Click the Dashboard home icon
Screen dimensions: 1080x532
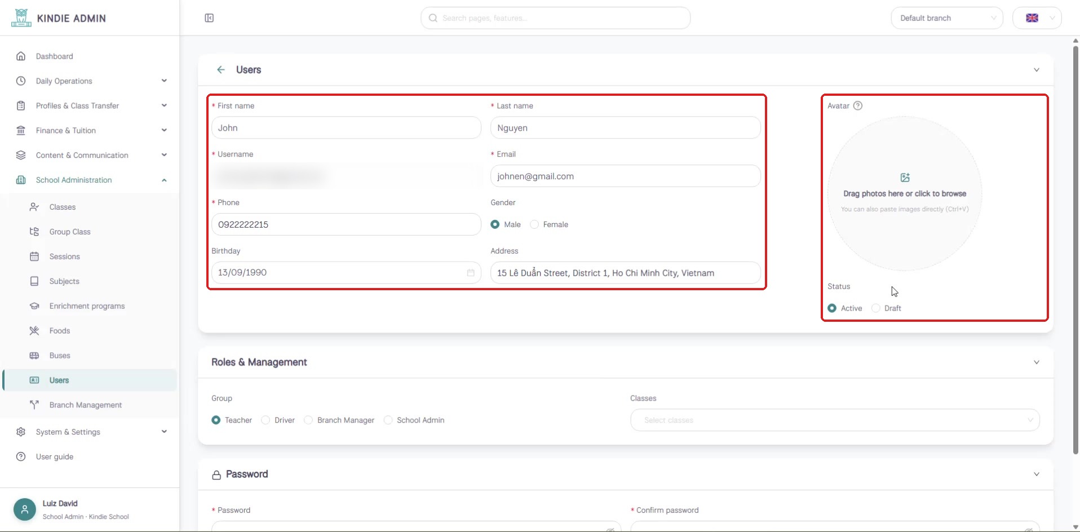coord(21,56)
